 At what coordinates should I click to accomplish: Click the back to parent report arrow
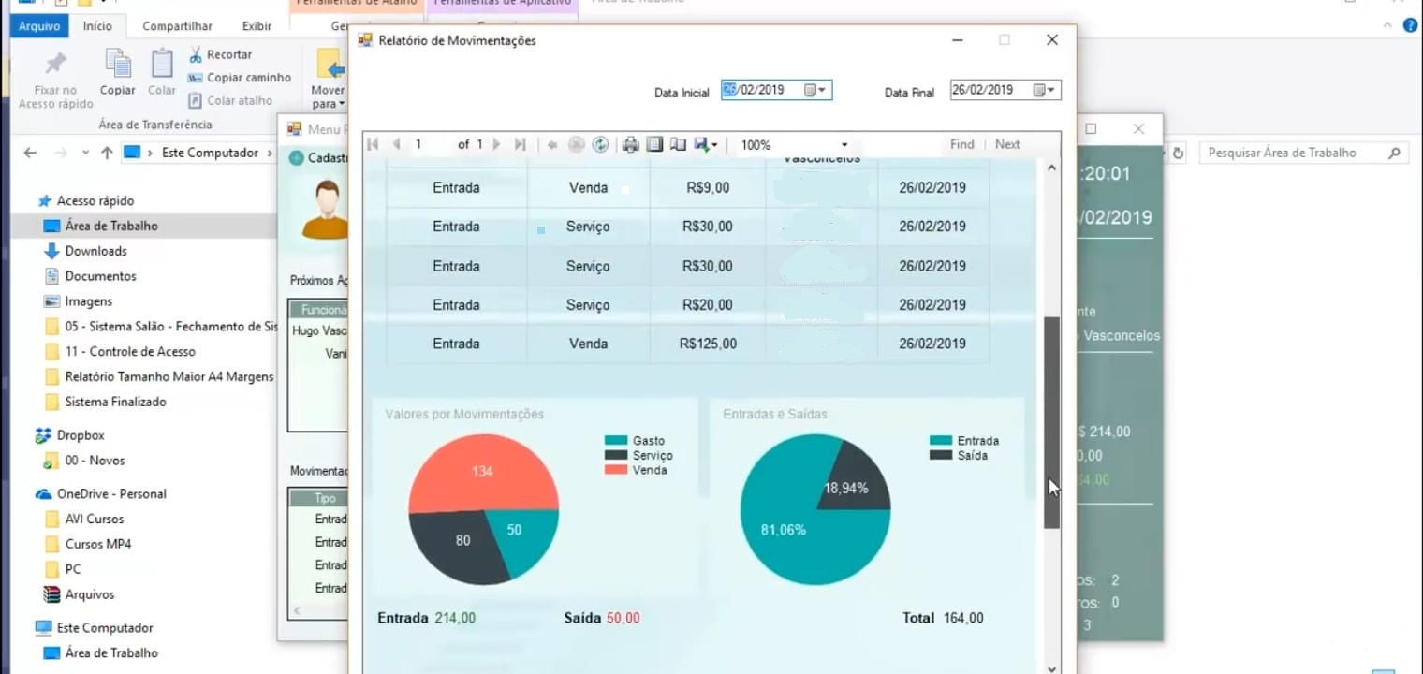552,144
